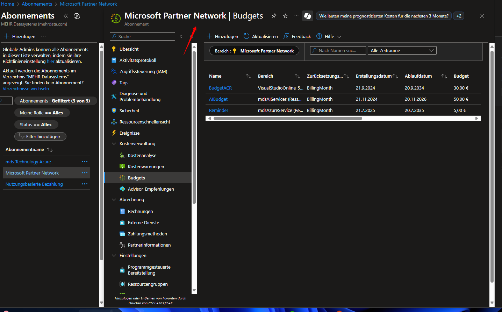Open the AIBudget budget
Viewport: 502px width, 312px height.
click(218, 99)
